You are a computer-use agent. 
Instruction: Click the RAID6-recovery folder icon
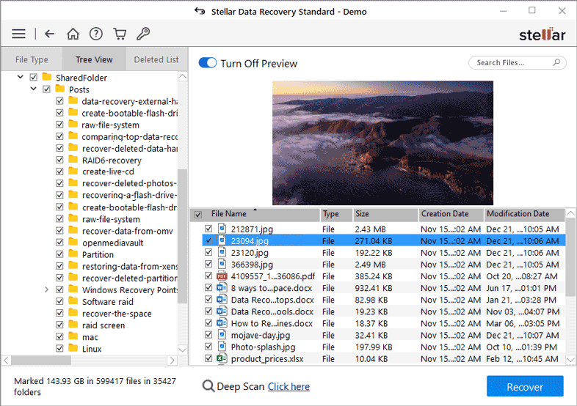click(73, 160)
